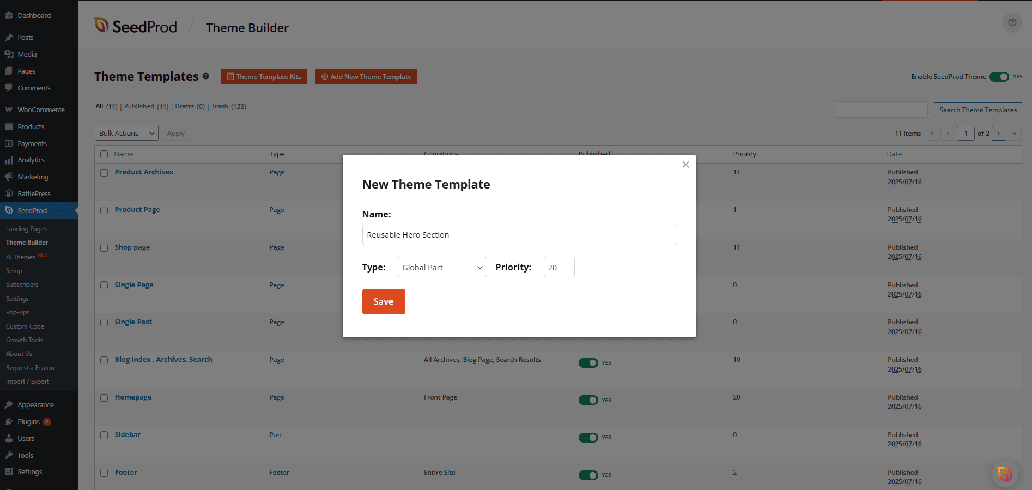This screenshot has height=490, width=1032.
Task: Open the Dashboard menu icon
Action: pos(9,15)
